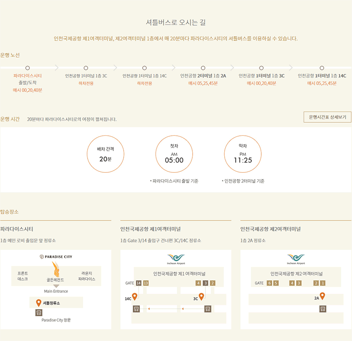The width and height of the screenshot is (352, 341).
Task: Click the orange 14C location pin
Action: tap(134, 297)
